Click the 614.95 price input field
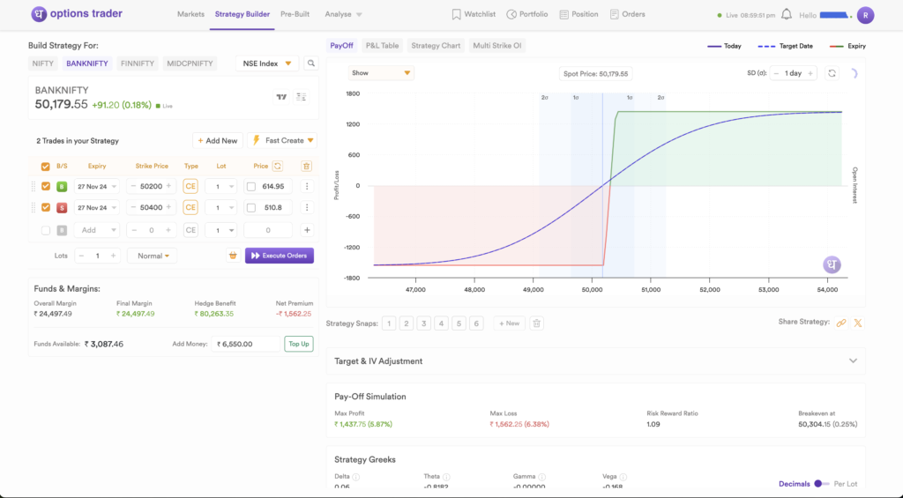Image resolution: width=903 pixels, height=498 pixels. (x=273, y=187)
